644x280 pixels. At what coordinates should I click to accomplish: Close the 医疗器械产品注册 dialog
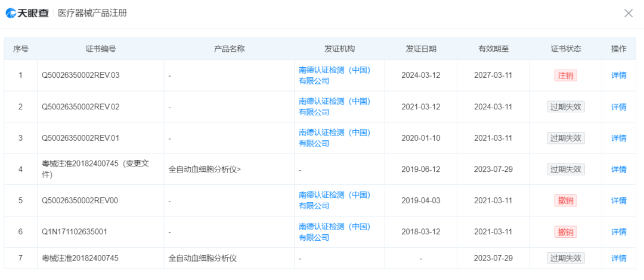pyautogui.click(x=628, y=13)
